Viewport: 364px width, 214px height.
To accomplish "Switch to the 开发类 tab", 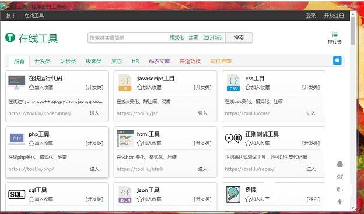I will pos(43,61).
